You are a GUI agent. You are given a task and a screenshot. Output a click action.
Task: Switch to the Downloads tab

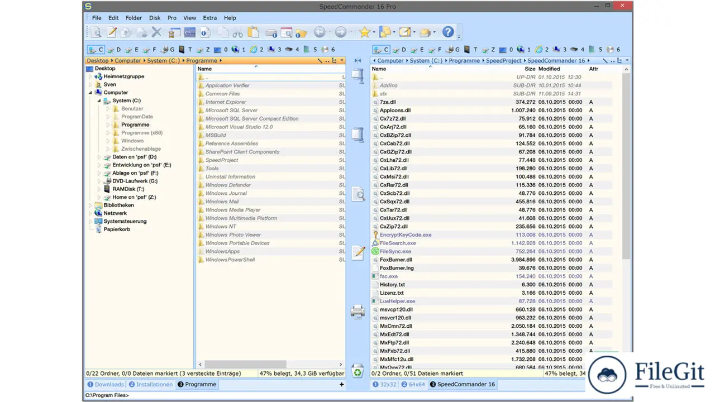pos(106,384)
